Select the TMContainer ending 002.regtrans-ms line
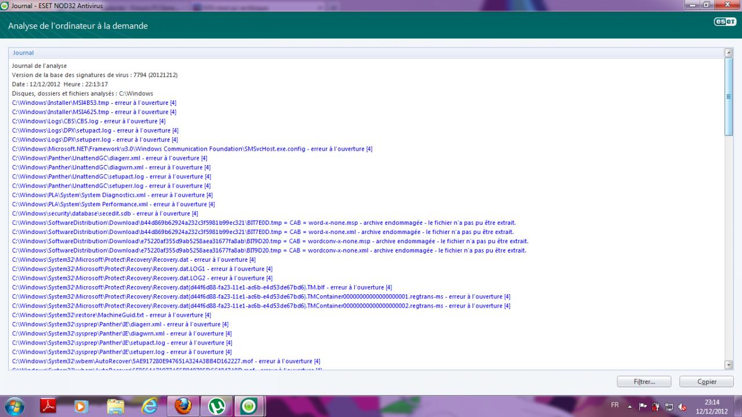This screenshot has height=417, width=742. tap(261, 306)
